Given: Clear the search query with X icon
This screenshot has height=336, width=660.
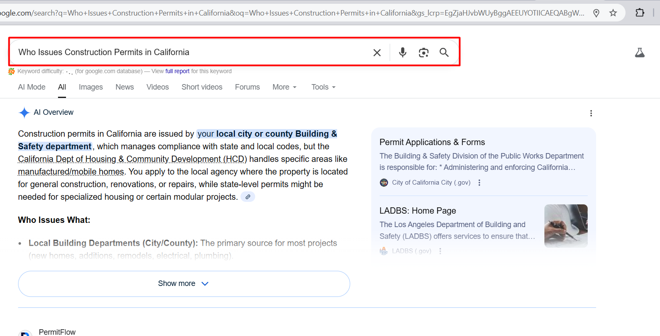Looking at the screenshot, I should click(377, 53).
